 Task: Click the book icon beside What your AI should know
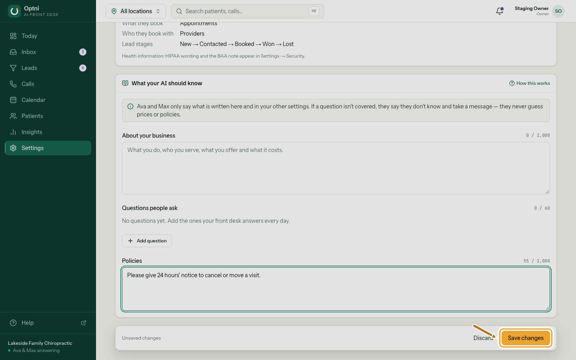pyautogui.click(x=125, y=83)
